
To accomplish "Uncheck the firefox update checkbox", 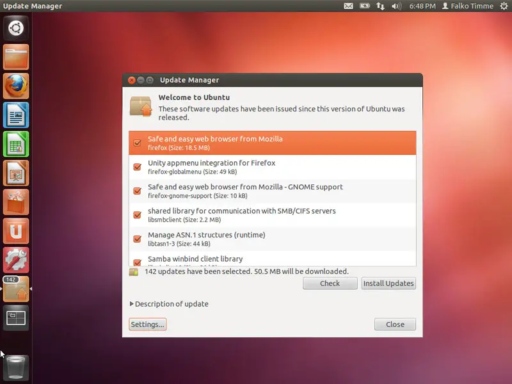I will pyautogui.click(x=138, y=143).
